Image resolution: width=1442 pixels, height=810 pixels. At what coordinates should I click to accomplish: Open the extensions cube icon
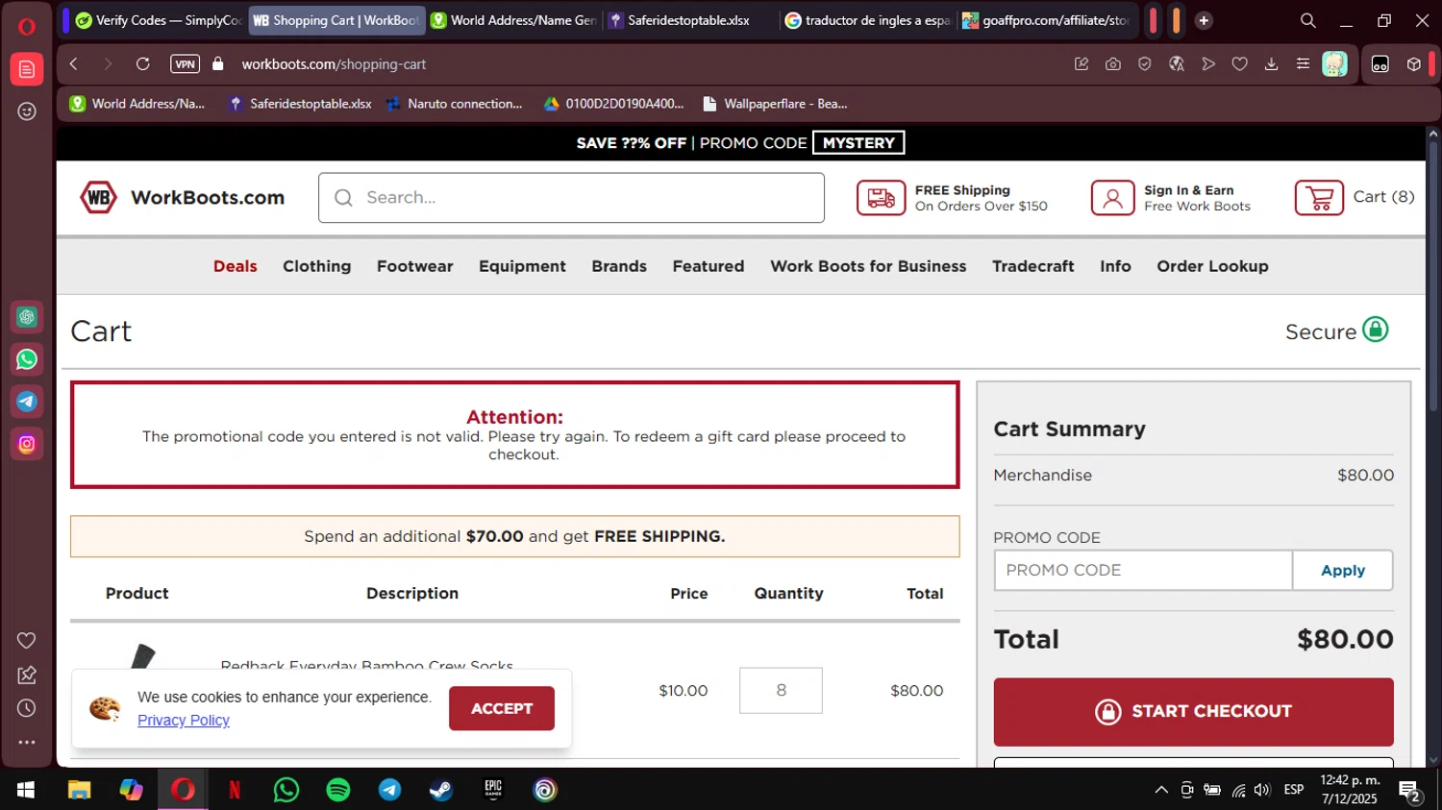[1414, 64]
